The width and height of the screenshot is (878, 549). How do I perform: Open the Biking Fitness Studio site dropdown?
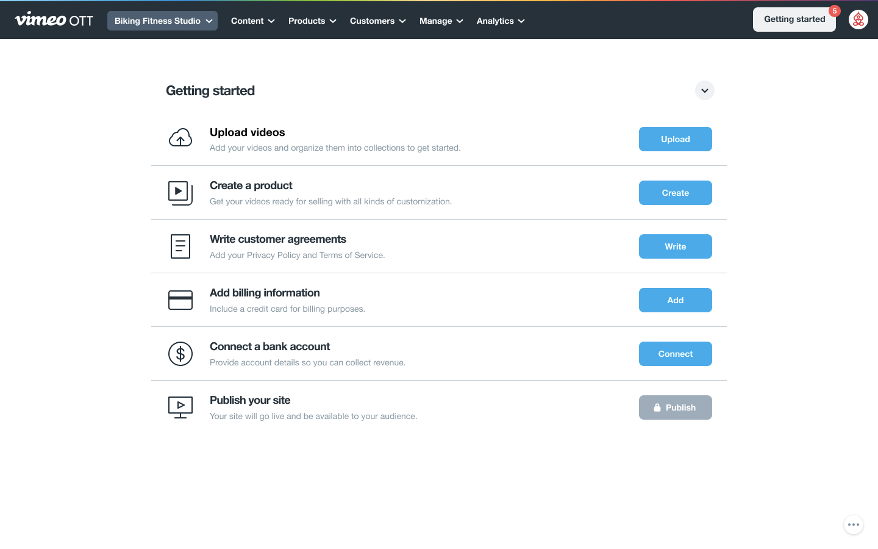click(162, 21)
